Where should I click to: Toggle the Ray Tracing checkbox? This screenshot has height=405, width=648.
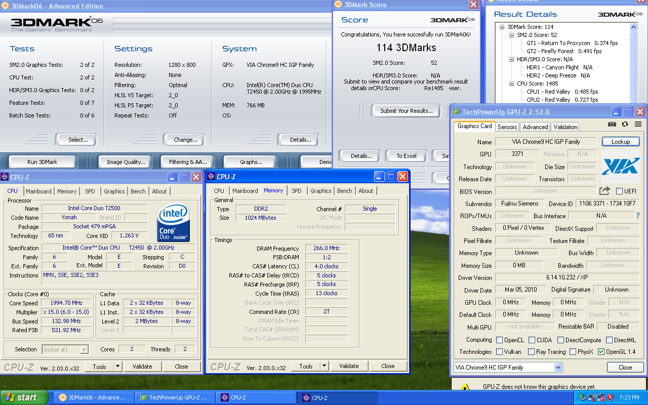pyautogui.click(x=531, y=351)
